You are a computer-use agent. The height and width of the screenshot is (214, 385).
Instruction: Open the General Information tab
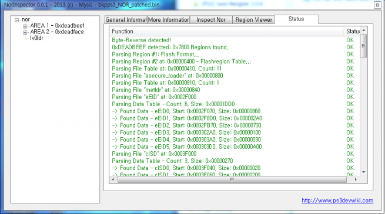point(126,20)
